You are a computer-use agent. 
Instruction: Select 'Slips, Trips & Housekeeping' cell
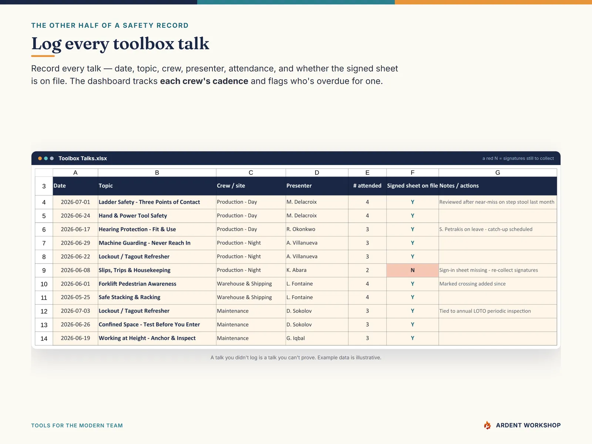point(157,270)
